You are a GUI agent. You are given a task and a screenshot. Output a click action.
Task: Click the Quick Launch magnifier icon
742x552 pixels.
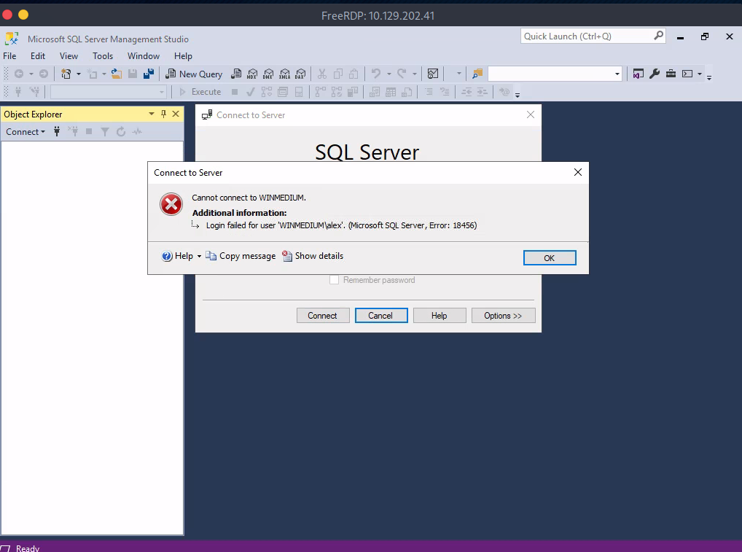[x=658, y=36]
